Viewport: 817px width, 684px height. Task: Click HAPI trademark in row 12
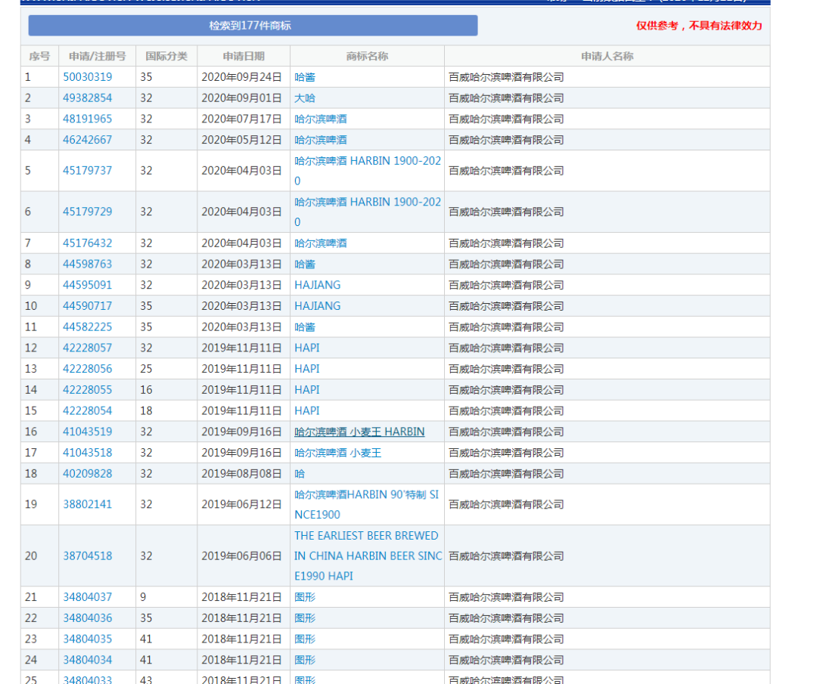(306, 348)
